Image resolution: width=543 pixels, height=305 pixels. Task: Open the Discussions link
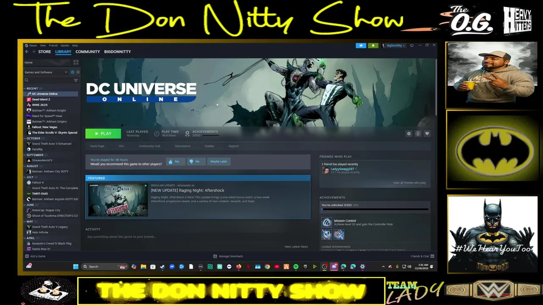click(x=182, y=146)
